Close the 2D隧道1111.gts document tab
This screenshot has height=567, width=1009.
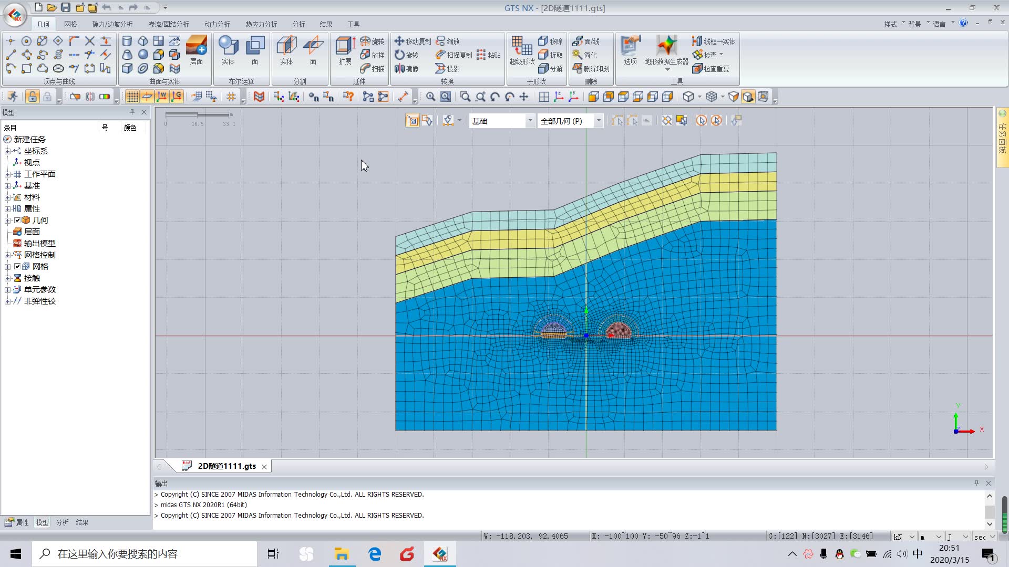264,467
